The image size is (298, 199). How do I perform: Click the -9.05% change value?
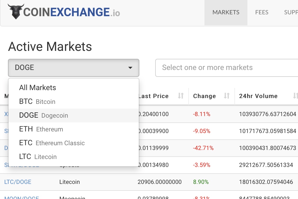coord(202,131)
